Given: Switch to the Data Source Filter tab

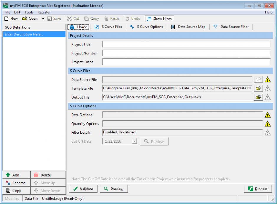Looking at the screenshot, I should pos(231,27).
